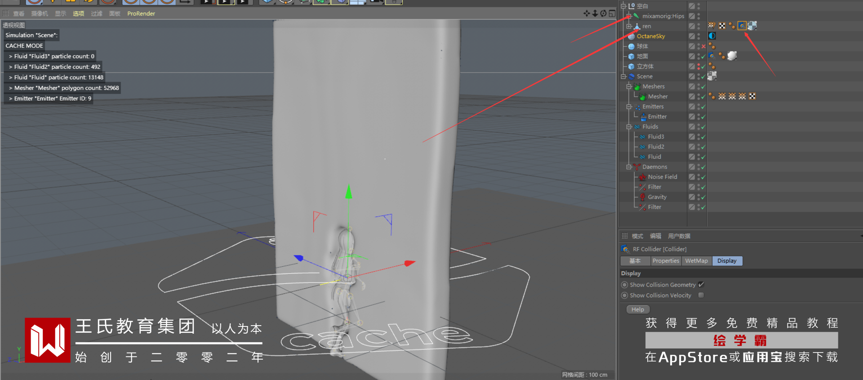
Task: Collapse the 空白 null object tree
Action: (623, 6)
